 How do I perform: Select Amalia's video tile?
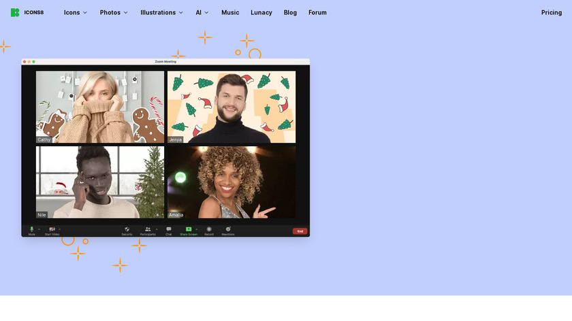(x=232, y=182)
